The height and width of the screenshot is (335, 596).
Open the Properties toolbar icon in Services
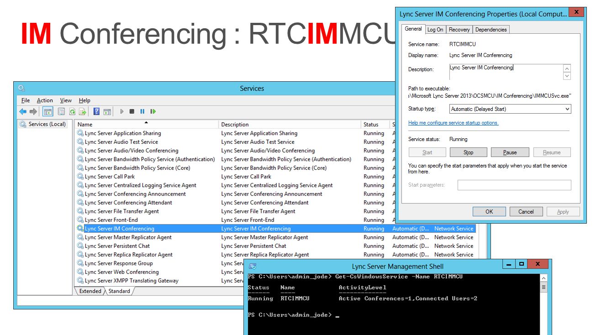[61, 111]
